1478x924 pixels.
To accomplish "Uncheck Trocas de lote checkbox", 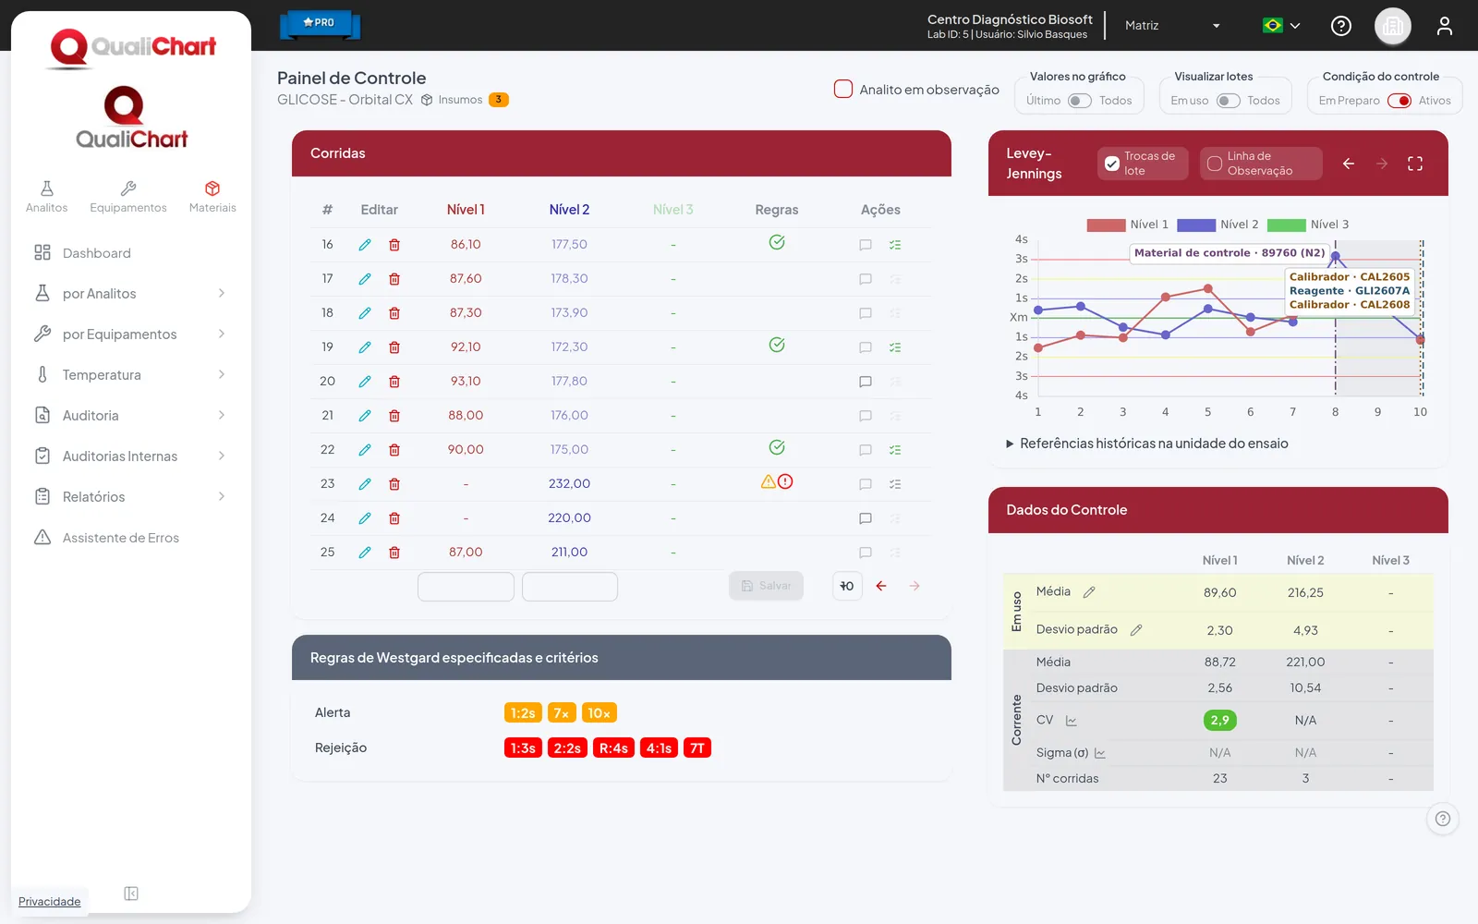I will point(1112,164).
